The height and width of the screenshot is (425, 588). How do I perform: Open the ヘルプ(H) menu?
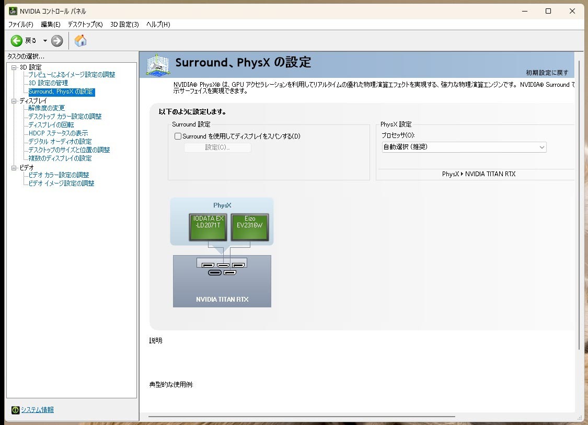point(158,25)
